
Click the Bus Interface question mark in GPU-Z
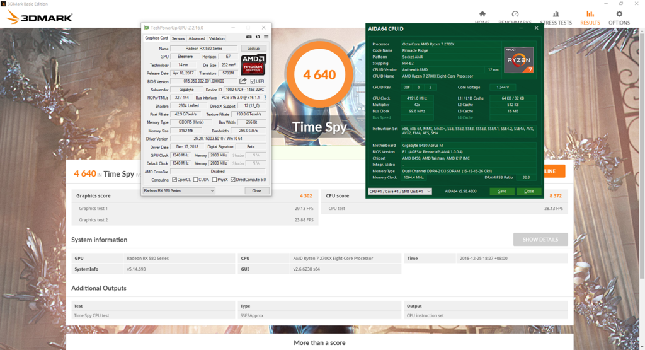(x=265, y=98)
